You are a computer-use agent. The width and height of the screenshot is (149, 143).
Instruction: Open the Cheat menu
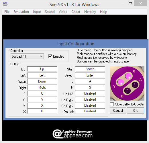[76, 12]
